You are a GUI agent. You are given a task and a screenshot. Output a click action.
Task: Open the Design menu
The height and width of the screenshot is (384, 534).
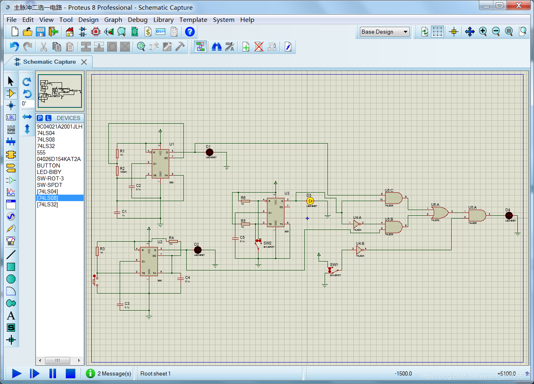(88, 19)
